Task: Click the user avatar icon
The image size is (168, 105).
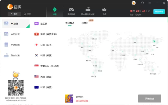Action: (134, 3)
